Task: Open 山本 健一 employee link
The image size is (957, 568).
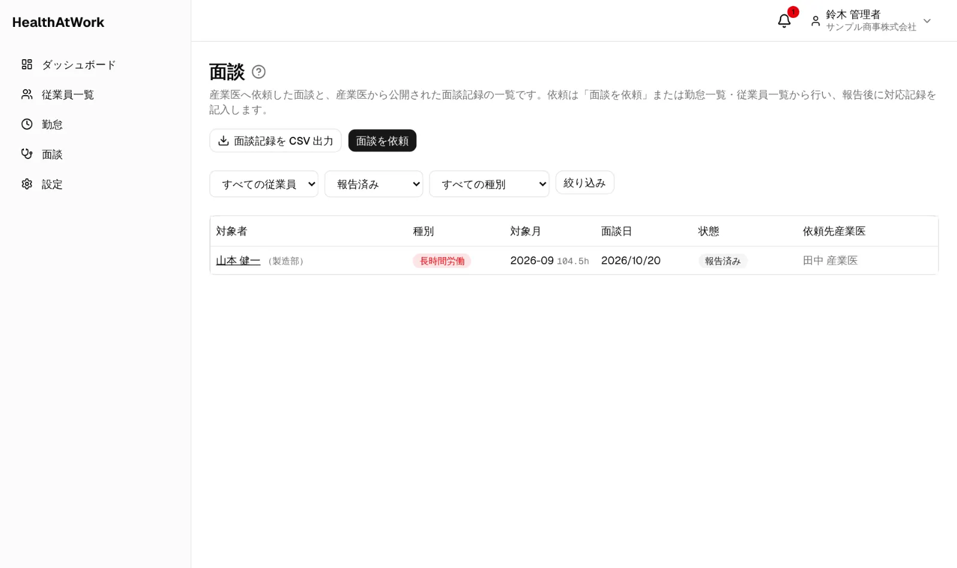Action: tap(238, 261)
